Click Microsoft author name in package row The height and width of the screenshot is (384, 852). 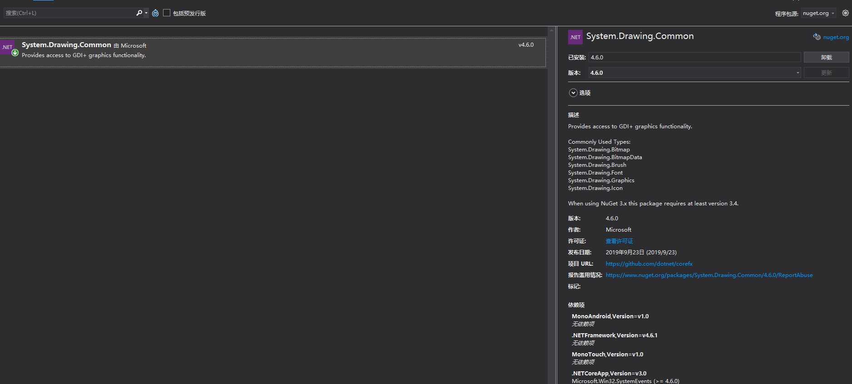pos(134,46)
